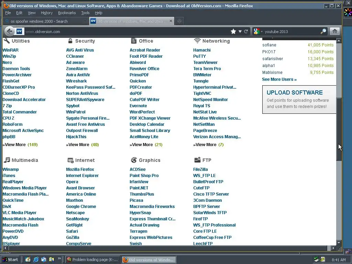
Task: Open a new tab with the plus button
Action: pyautogui.click(x=179, y=21)
